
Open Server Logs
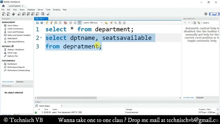click(12, 53)
